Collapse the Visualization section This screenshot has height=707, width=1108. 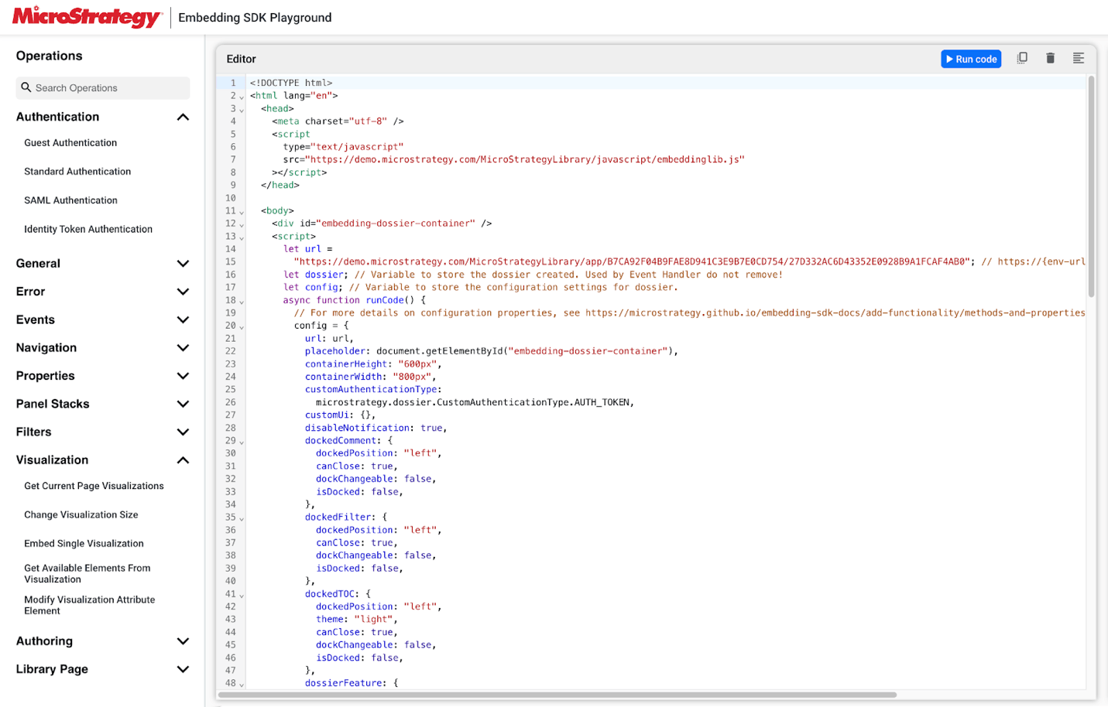[183, 459]
